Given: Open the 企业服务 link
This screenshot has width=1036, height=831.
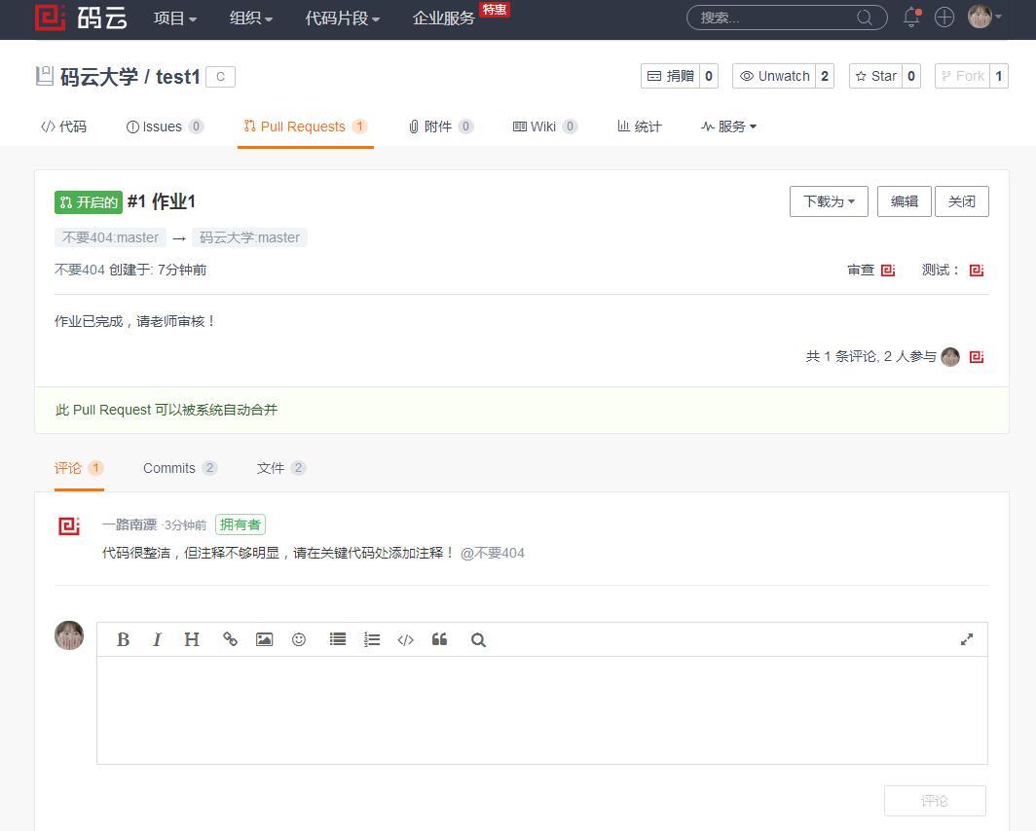Looking at the screenshot, I should pos(443,18).
